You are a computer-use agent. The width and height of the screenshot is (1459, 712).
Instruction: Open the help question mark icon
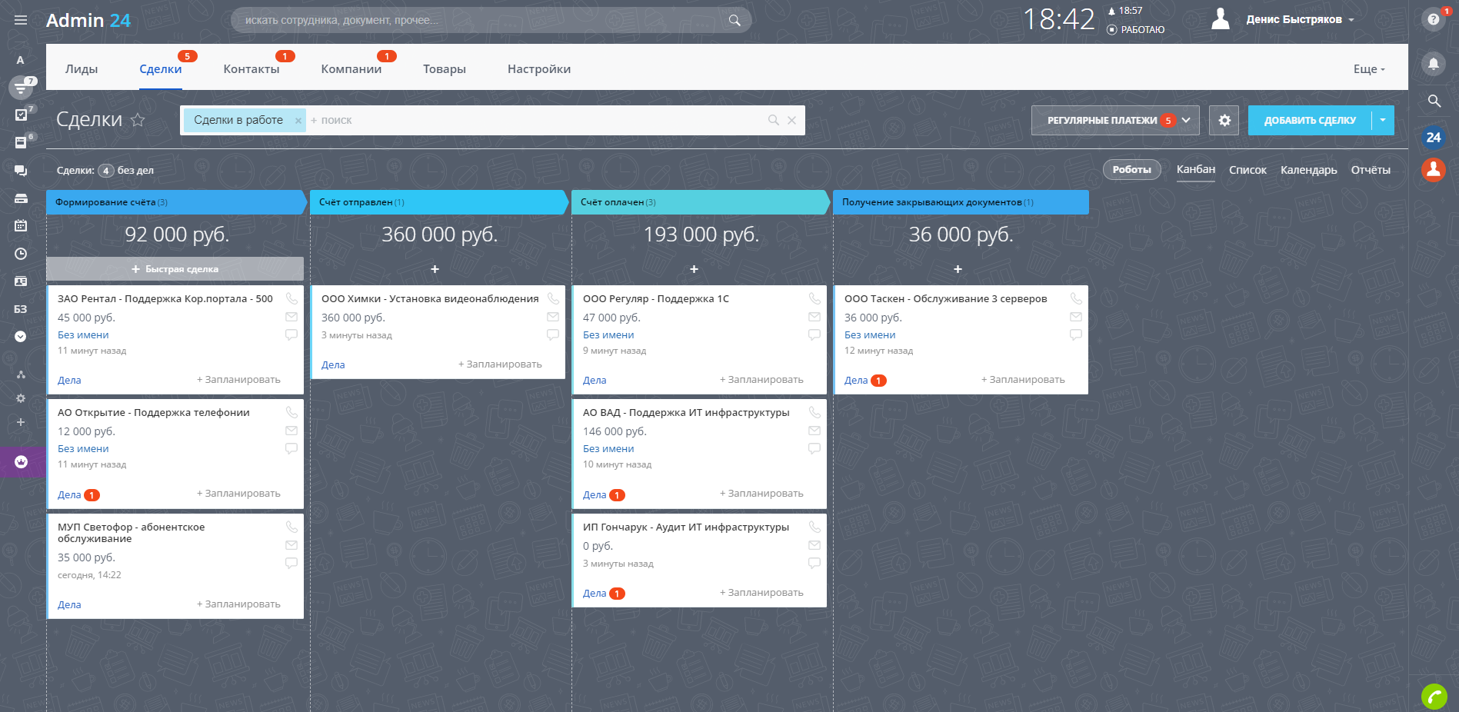[x=1433, y=20]
